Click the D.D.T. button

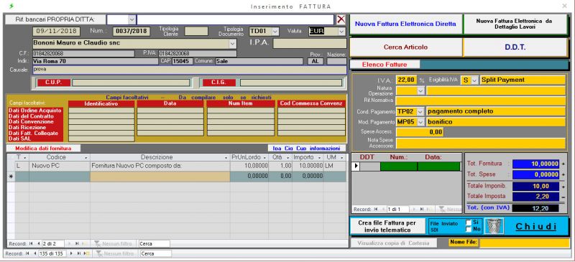pos(515,47)
